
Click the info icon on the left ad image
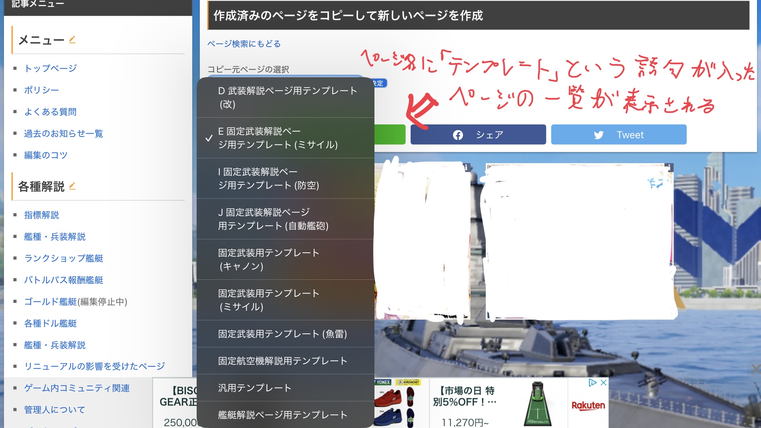(466, 167)
